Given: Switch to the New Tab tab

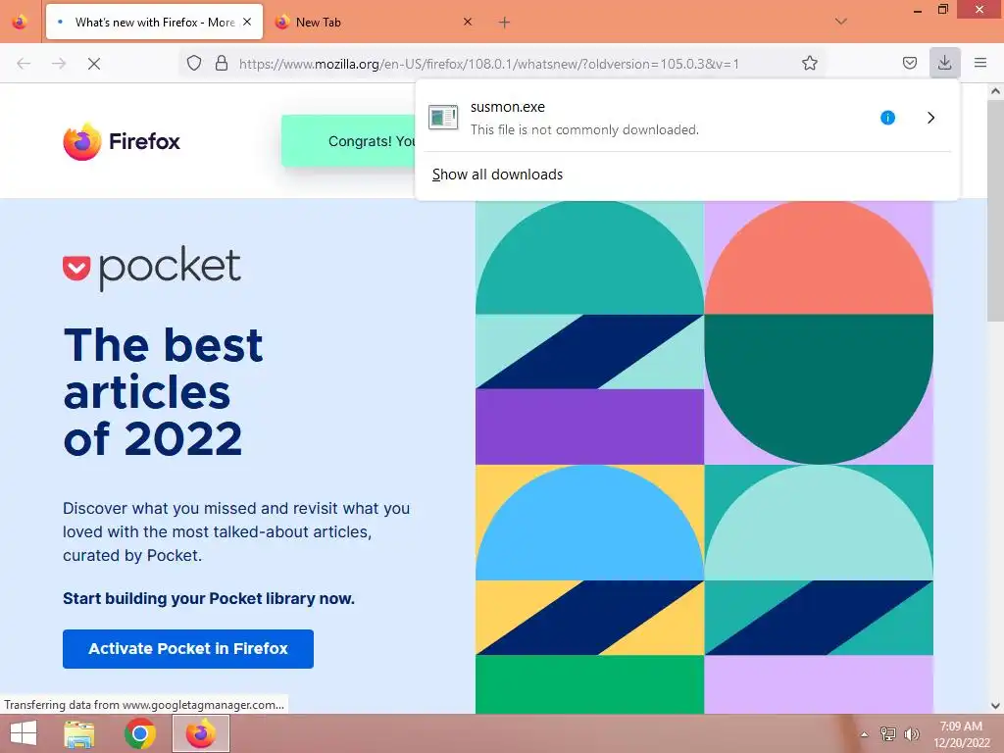Looking at the screenshot, I should coord(375,22).
